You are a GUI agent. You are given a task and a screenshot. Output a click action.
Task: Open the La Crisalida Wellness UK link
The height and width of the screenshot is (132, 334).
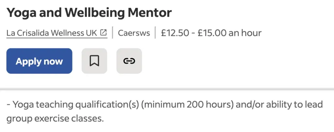click(52, 33)
